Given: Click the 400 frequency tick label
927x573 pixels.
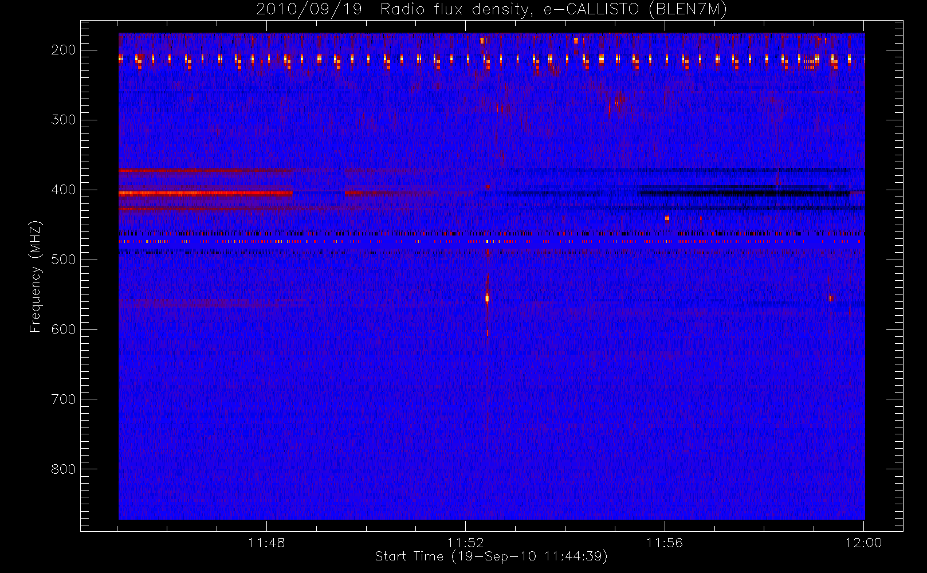Looking at the screenshot, I should pos(64,190).
